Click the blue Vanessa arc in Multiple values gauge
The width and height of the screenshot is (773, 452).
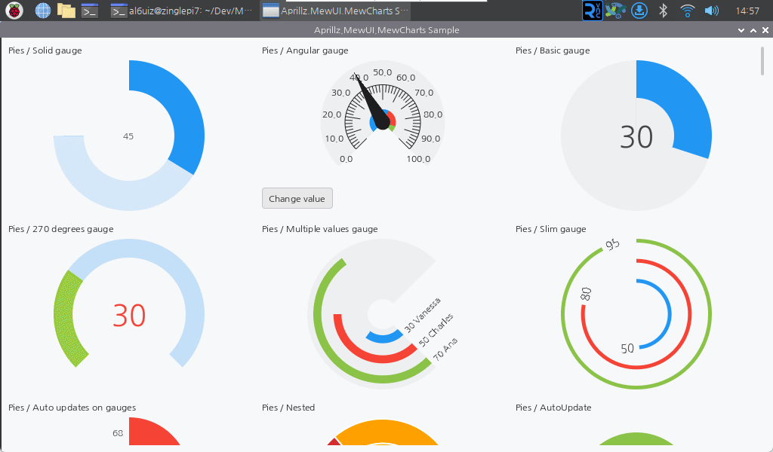[383, 337]
